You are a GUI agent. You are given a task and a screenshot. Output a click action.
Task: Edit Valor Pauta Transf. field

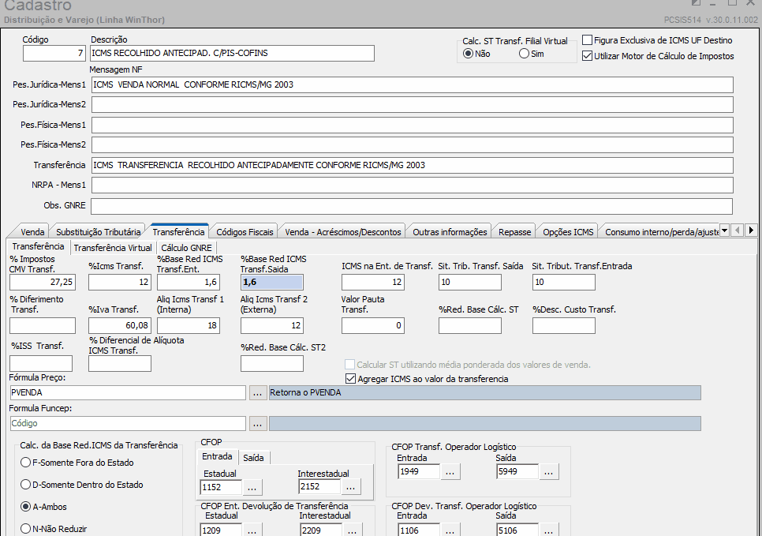373,325
